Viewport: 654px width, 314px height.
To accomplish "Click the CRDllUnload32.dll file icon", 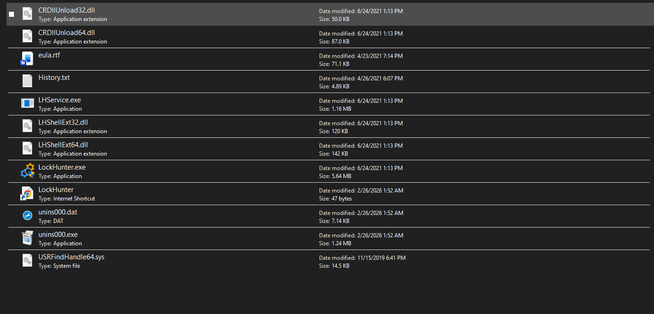I will point(28,14).
